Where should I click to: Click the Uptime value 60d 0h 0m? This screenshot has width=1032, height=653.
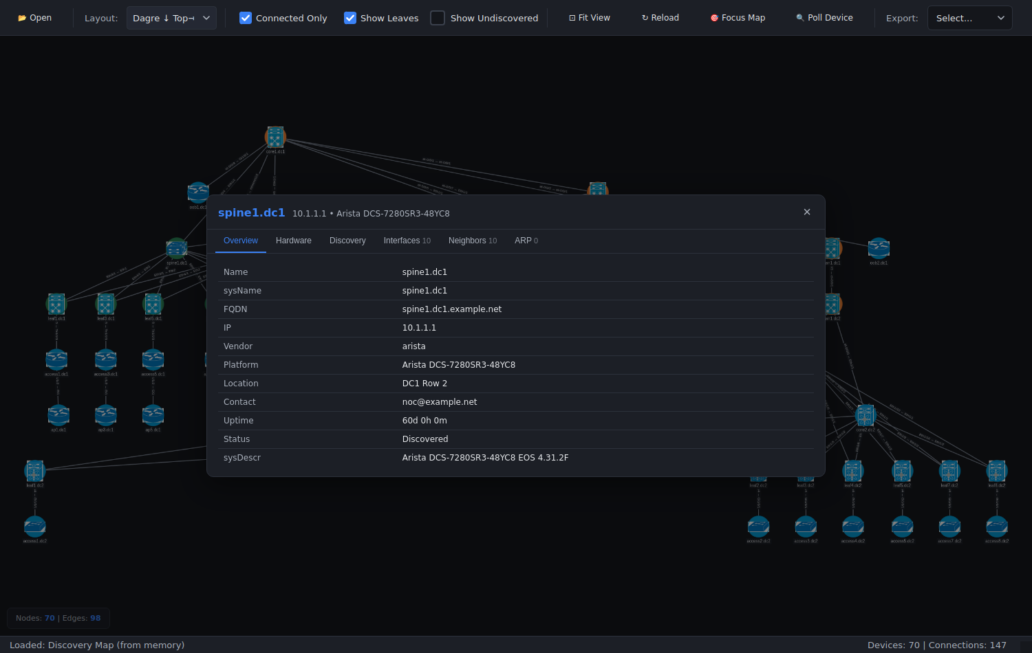pos(424,421)
